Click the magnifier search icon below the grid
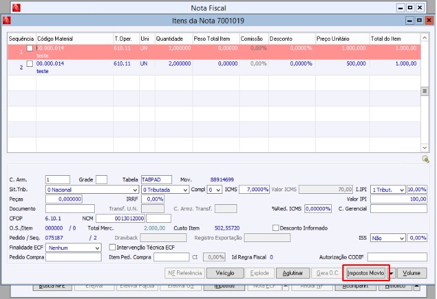437x299 pixels. point(425,159)
